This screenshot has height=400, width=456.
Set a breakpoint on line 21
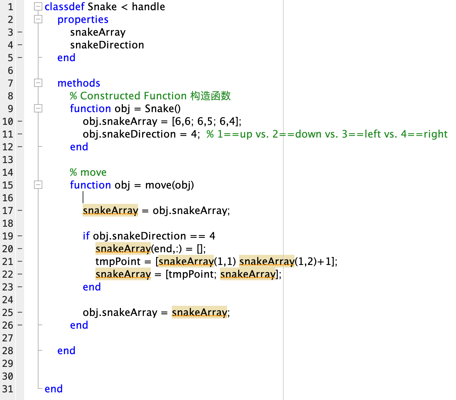(20, 261)
